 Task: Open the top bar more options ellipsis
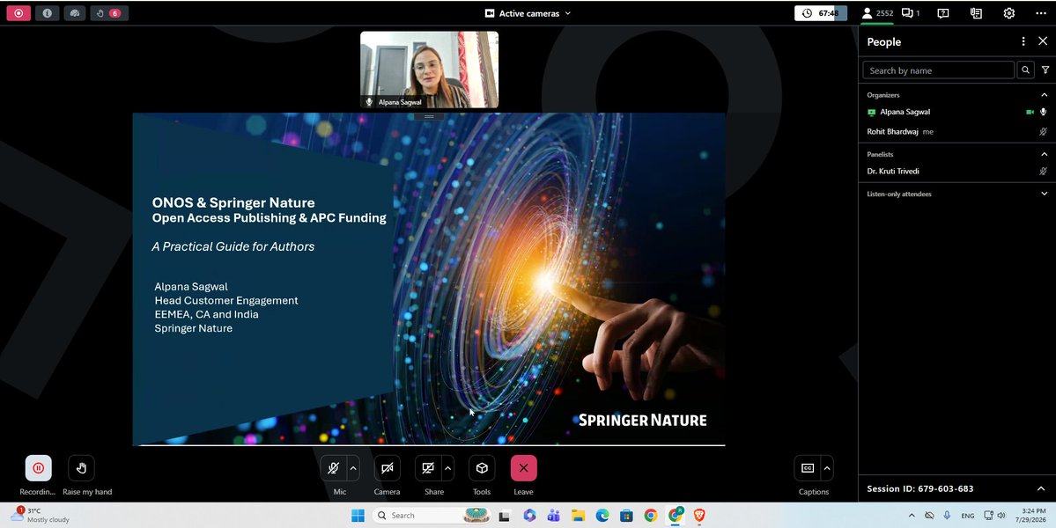pos(1041,13)
